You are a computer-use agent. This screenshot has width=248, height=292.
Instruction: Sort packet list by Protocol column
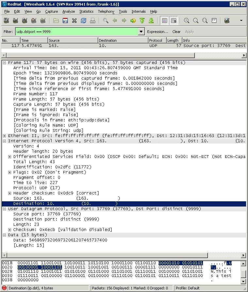pyautogui.click(x=157, y=40)
